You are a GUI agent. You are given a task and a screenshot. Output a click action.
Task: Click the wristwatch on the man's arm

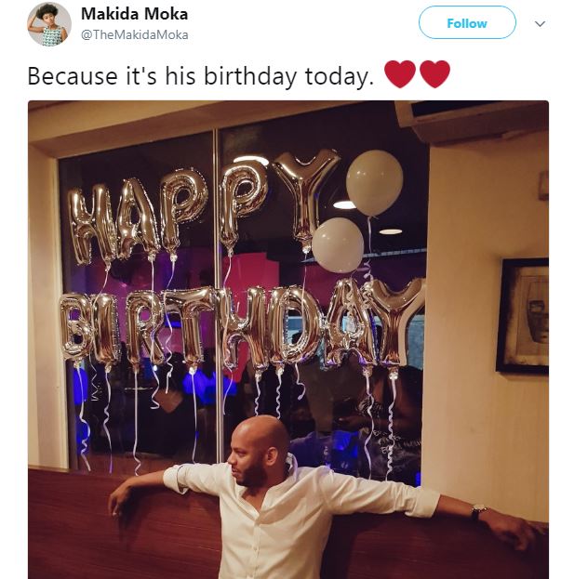pyautogui.click(x=478, y=510)
